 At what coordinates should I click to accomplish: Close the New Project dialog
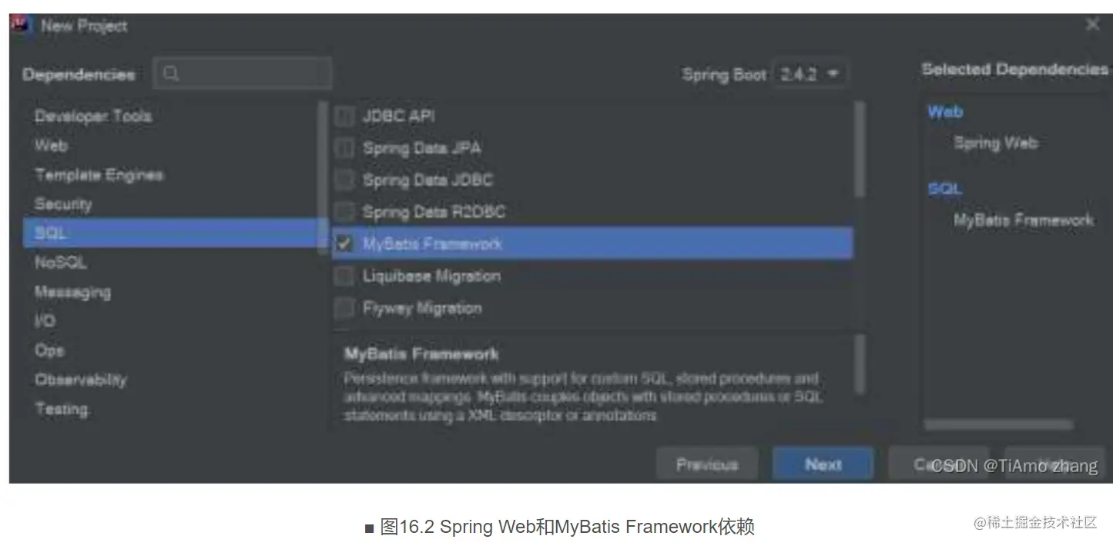point(1092,25)
